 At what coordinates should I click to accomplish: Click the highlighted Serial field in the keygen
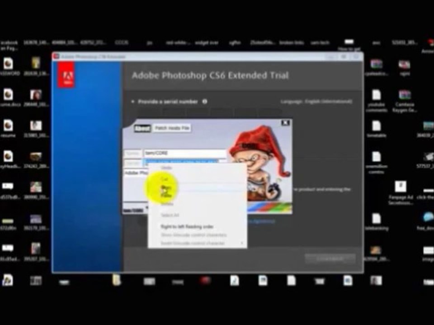[184, 161]
